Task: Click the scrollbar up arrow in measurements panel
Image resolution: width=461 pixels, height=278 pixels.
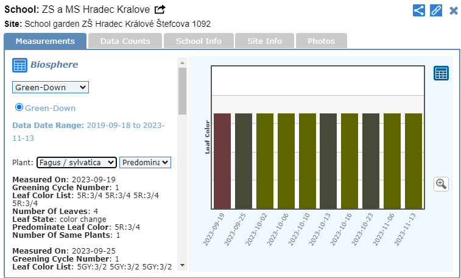Action: [x=182, y=62]
